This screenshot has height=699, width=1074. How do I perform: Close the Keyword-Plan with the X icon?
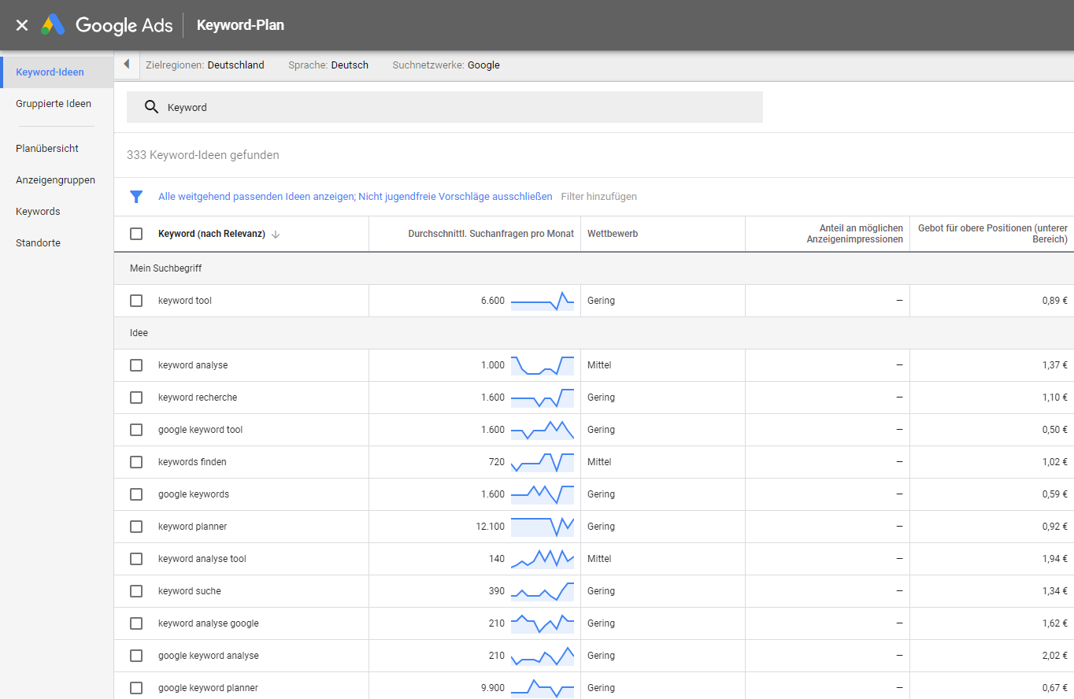click(x=22, y=25)
